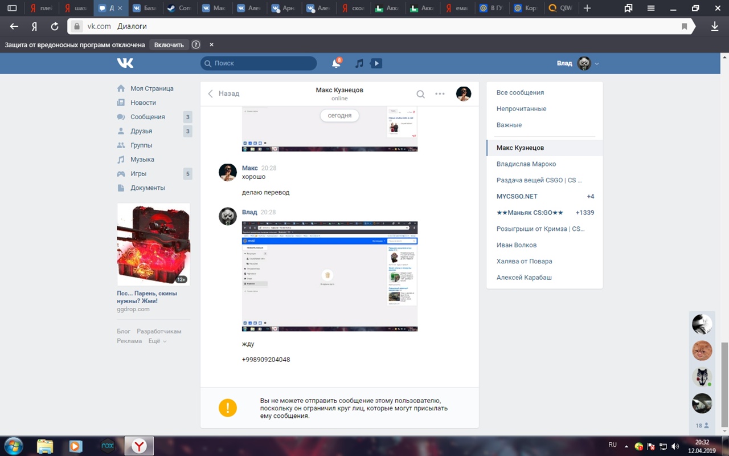Open Сообщения in left sidebar
The height and width of the screenshot is (456, 729).
coord(148,117)
